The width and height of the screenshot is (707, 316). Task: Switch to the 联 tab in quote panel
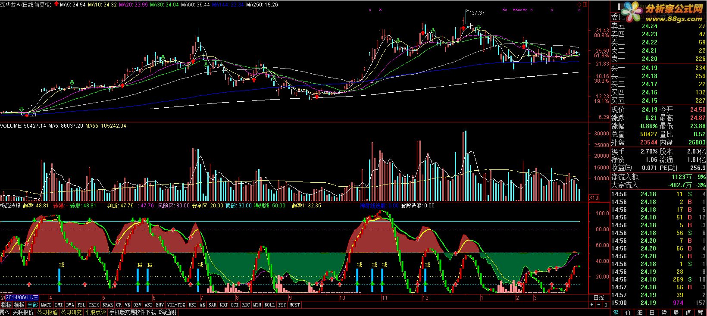coord(676,313)
